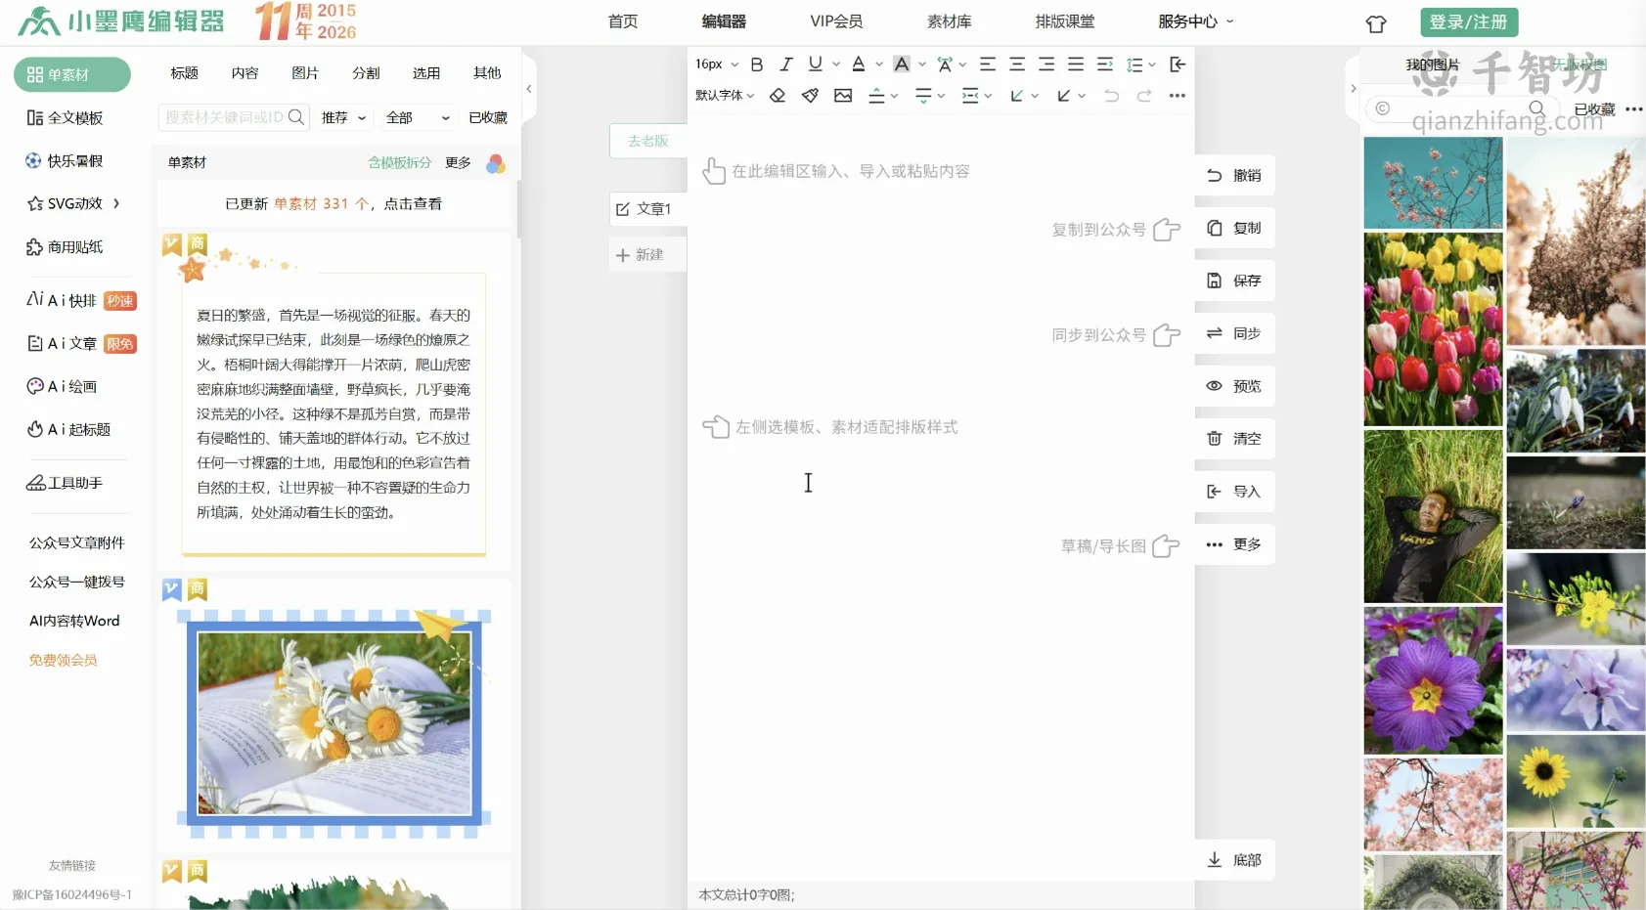
Task: Center-align text with toolbar icon
Action: pos(1017,65)
